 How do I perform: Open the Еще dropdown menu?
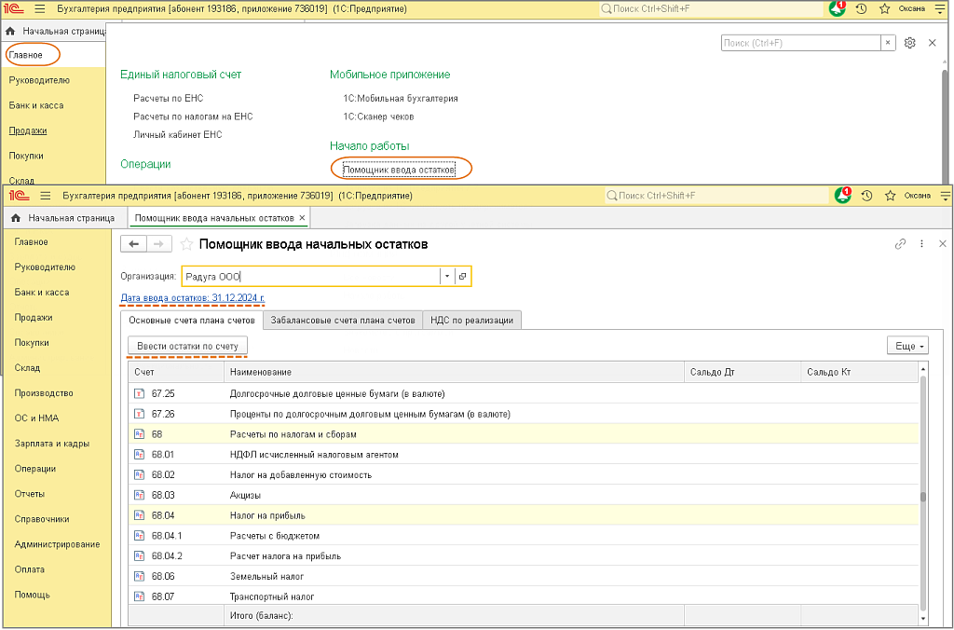click(x=907, y=346)
